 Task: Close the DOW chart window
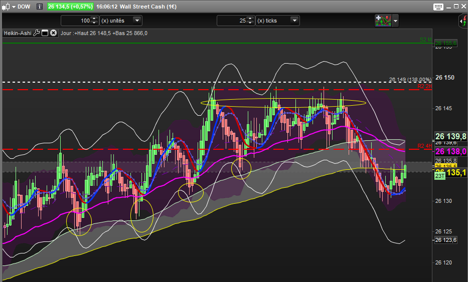463,7
